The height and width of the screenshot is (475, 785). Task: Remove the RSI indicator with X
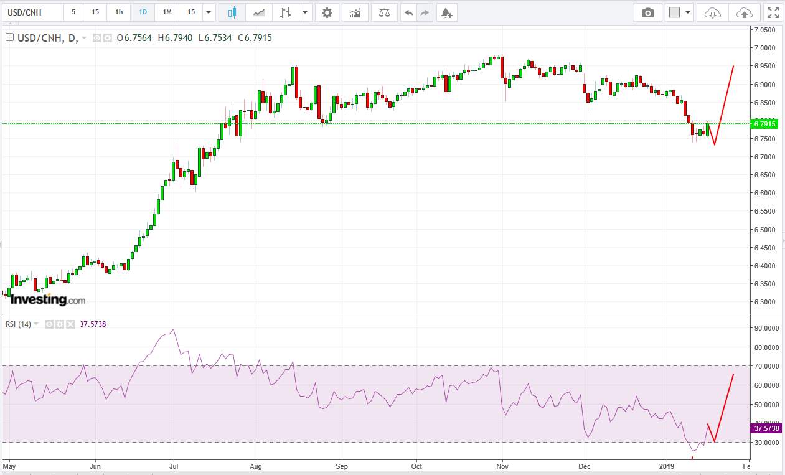pos(70,324)
